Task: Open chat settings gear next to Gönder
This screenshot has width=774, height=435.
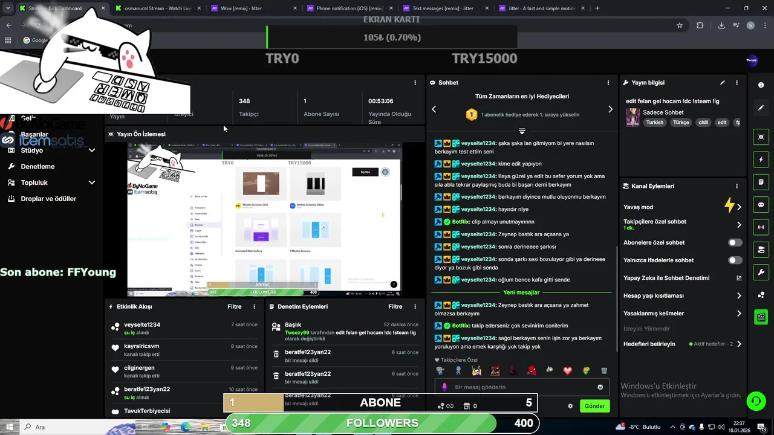Action: click(570, 406)
